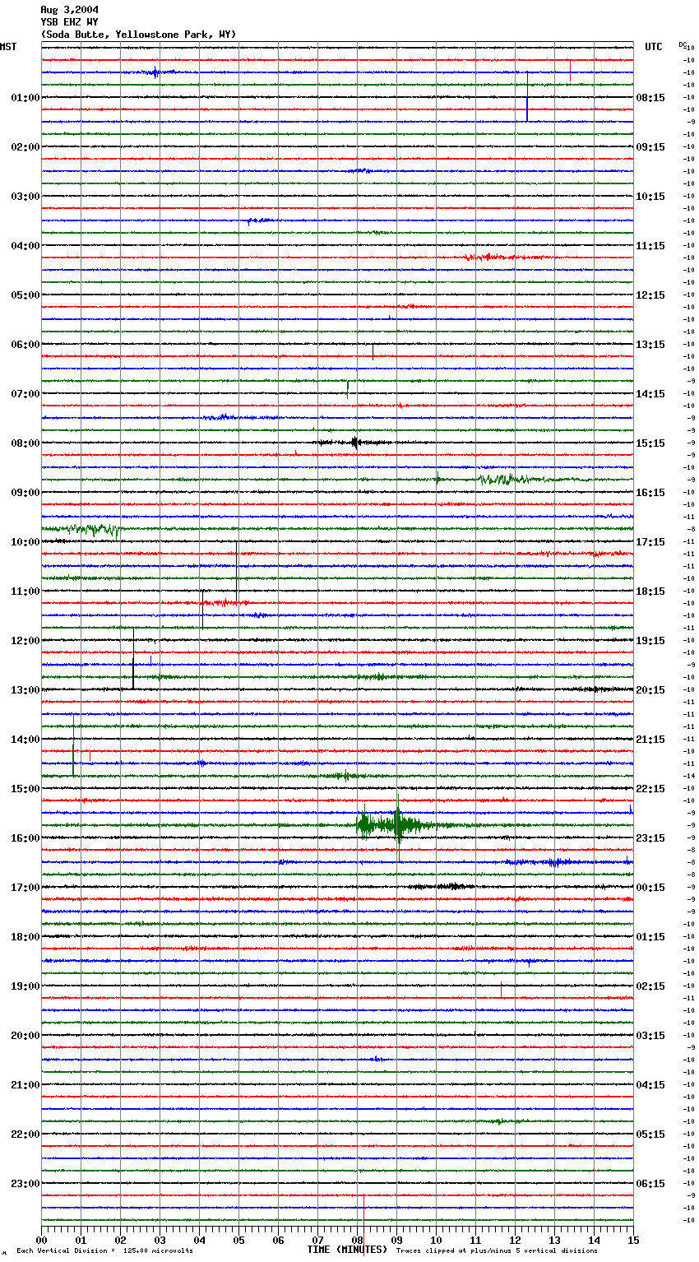The height and width of the screenshot is (1262, 699).
Task: Click the 13:15 UTC time label
Action: click(x=650, y=345)
